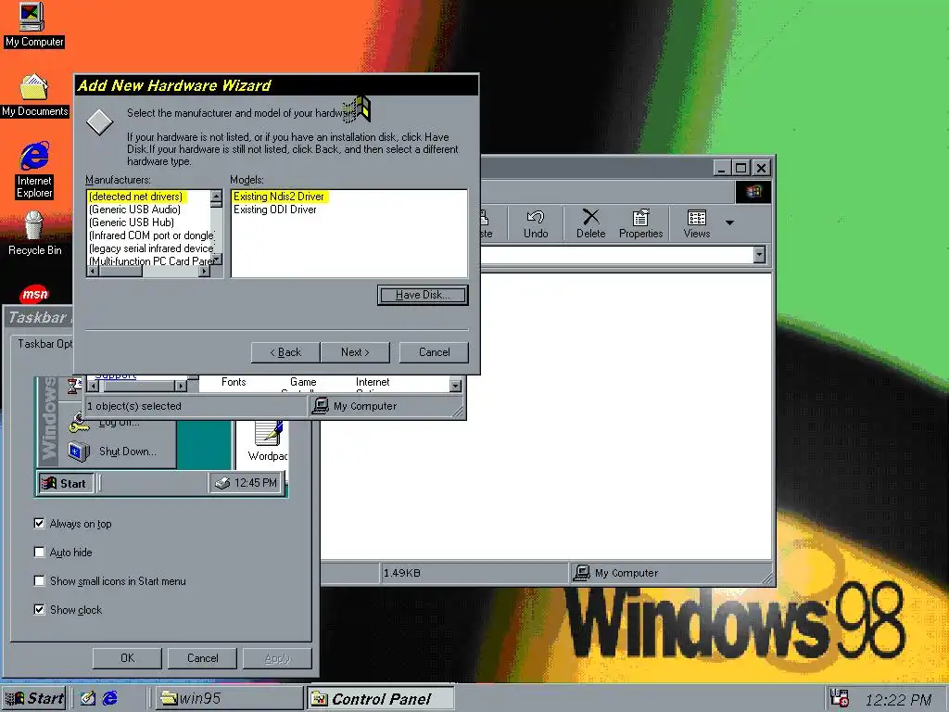Click the MSN desktop icon
Image resolution: width=949 pixels, height=712 pixels.
(34, 294)
